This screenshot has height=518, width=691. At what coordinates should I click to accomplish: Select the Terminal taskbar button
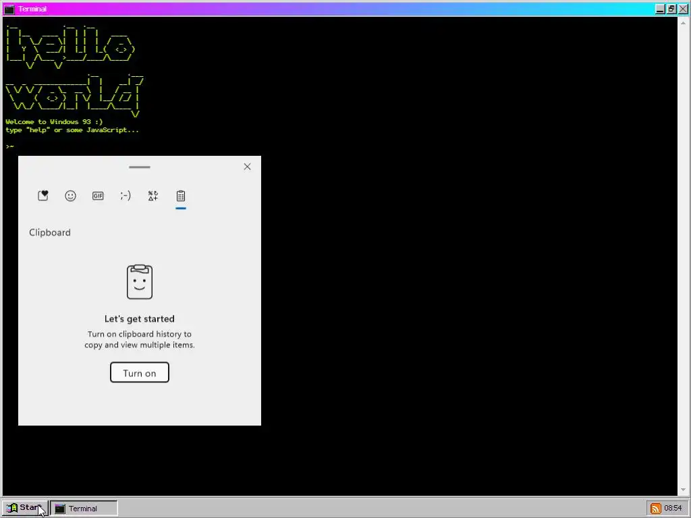[x=84, y=508]
